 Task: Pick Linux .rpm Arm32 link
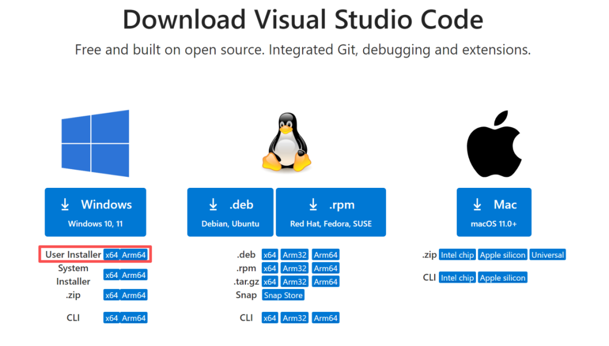coord(294,269)
